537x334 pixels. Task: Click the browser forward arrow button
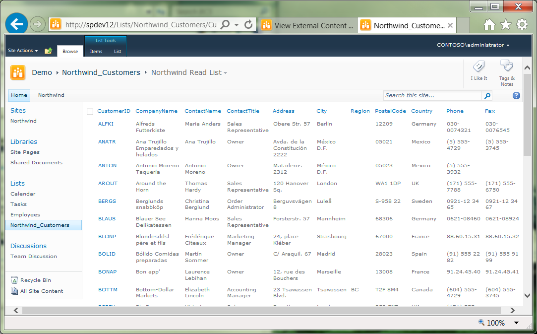(37, 24)
